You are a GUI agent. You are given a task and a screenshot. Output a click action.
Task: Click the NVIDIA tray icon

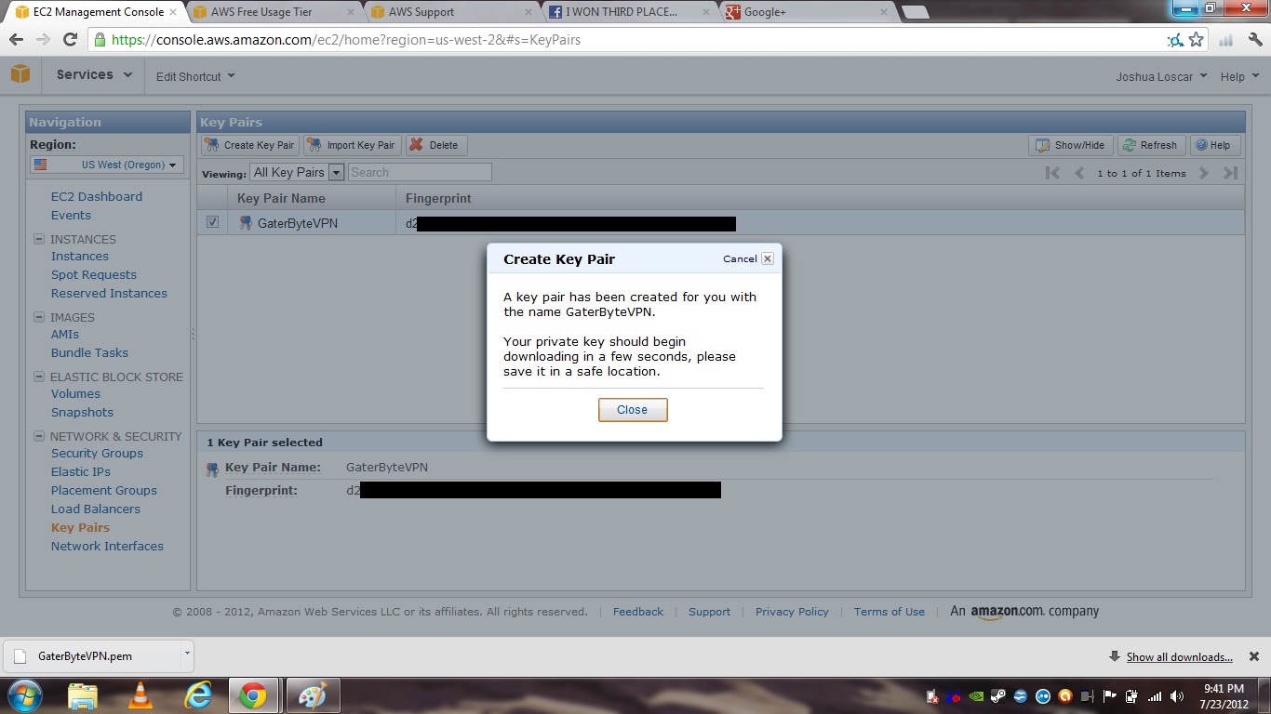point(976,696)
